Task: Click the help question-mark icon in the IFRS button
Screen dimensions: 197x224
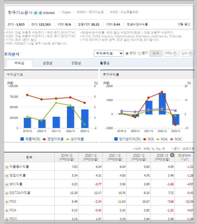Action: (175, 53)
